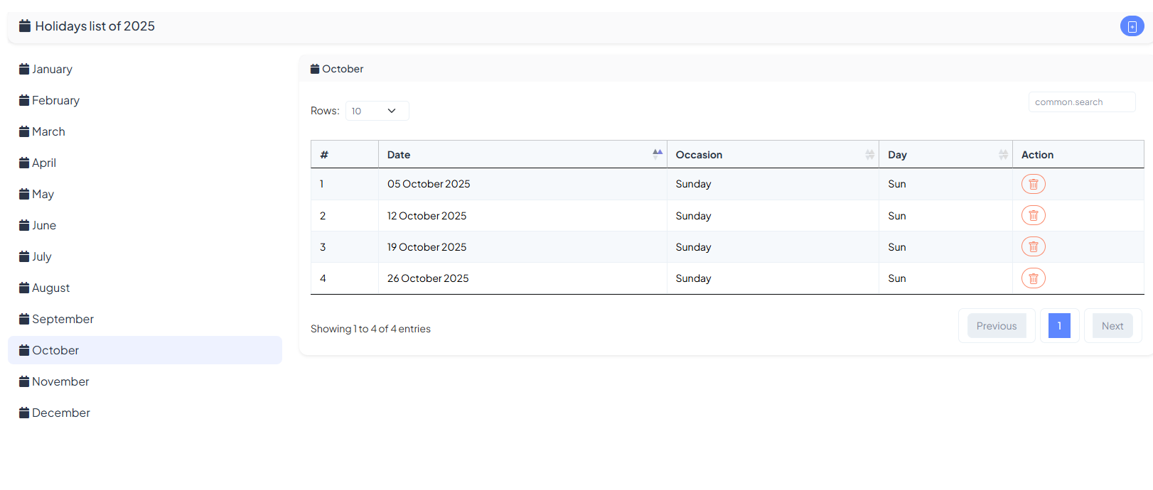1153x490 pixels.
Task: Sort table by Date column arrows
Action: pos(657,155)
